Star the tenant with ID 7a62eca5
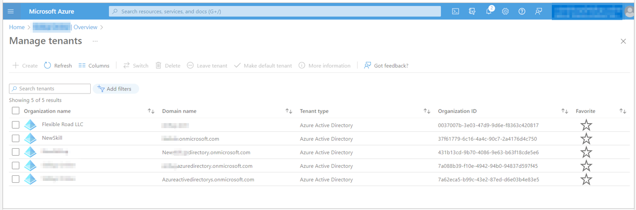636x210 pixels. click(586, 179)
